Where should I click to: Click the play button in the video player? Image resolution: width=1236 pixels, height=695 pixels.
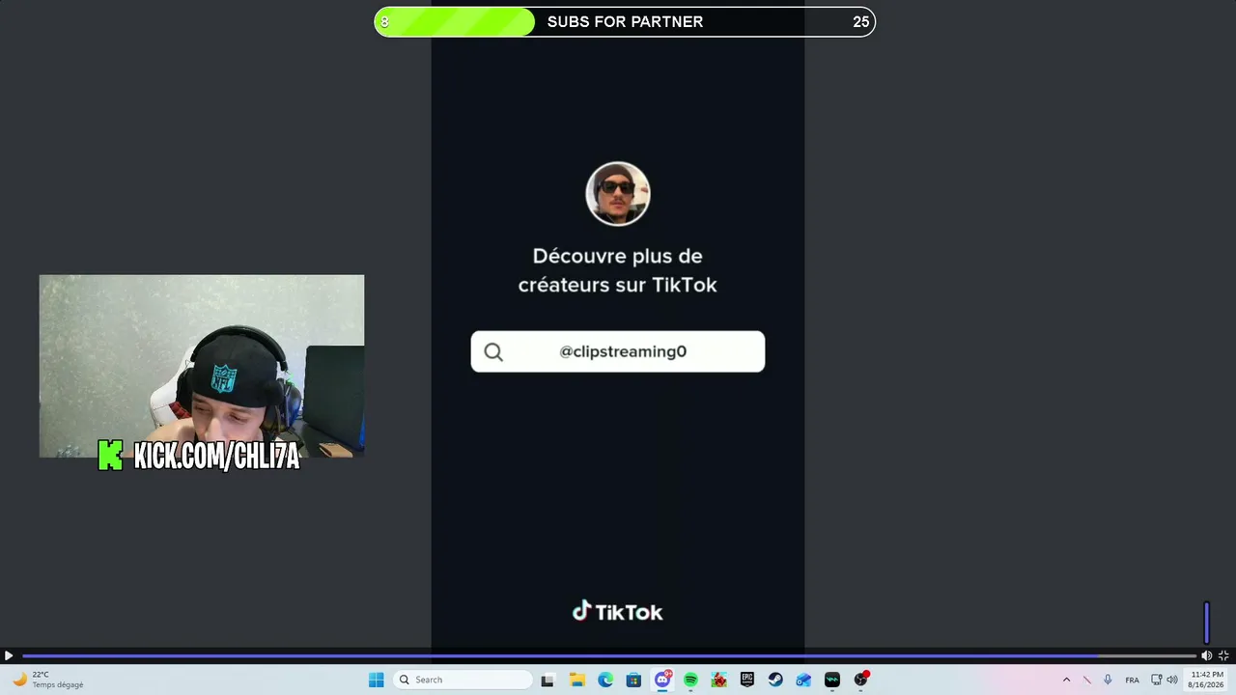[9, 655]
